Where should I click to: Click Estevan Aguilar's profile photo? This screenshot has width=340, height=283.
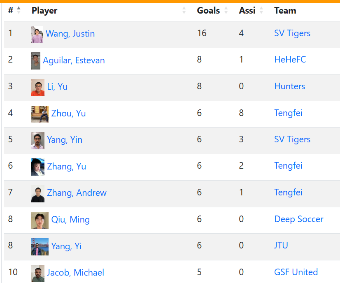(x=36, y=61)
